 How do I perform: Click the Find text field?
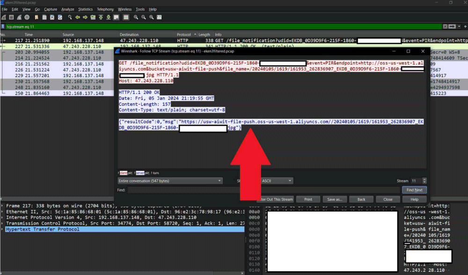(264, 190)
